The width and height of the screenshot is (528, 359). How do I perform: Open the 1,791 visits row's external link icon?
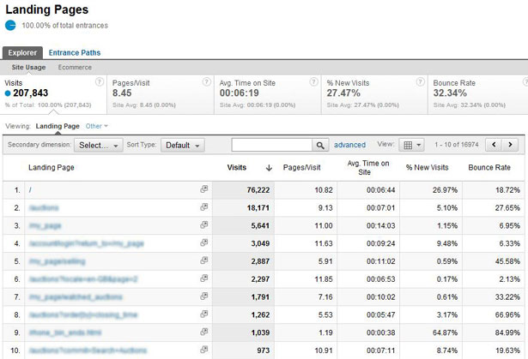coord(203,296)
